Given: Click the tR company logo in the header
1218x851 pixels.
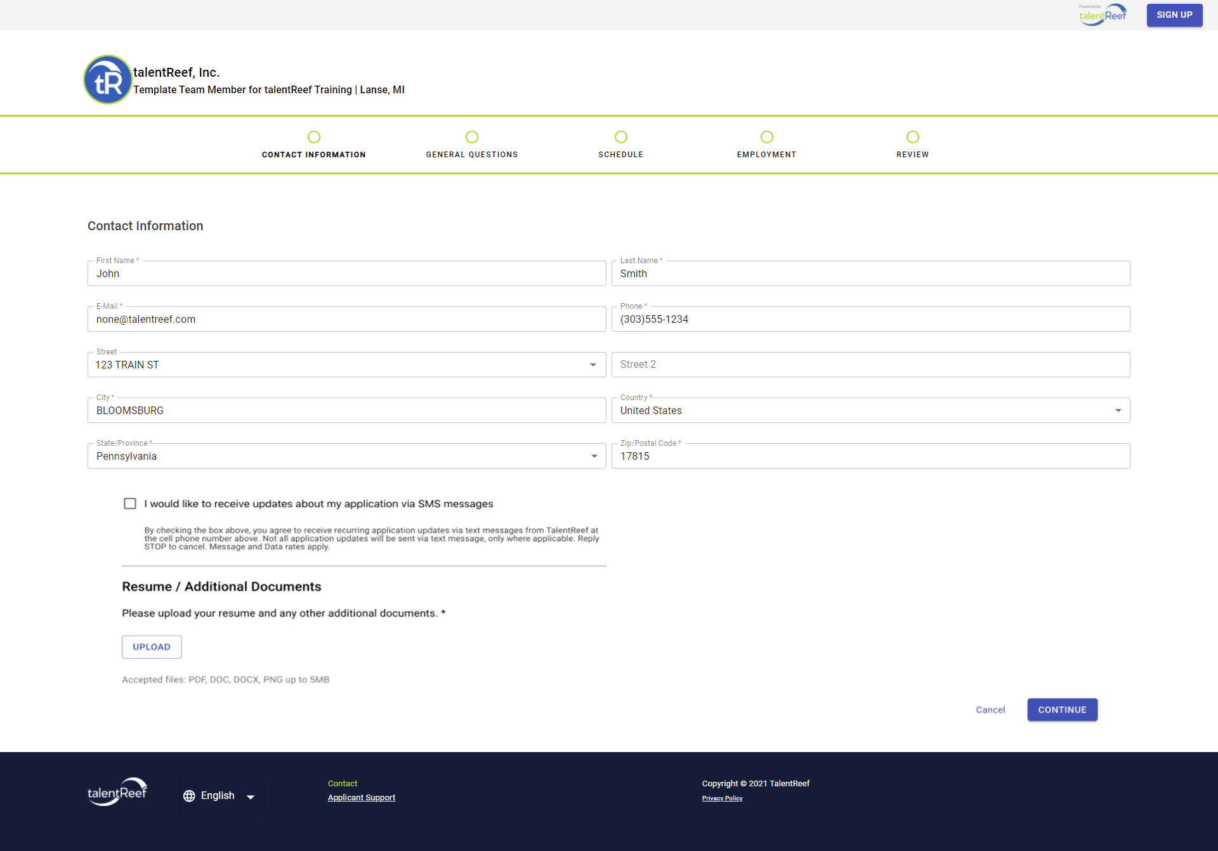Looking at the screenshot, I should [107, 79].
